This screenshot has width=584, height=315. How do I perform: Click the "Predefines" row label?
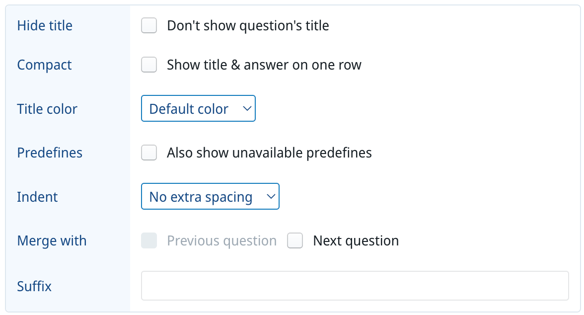[x=50, y=153]
